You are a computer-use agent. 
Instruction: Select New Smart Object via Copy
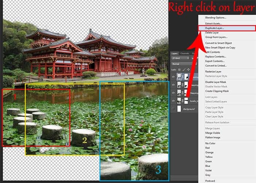[x=220, y=47]
